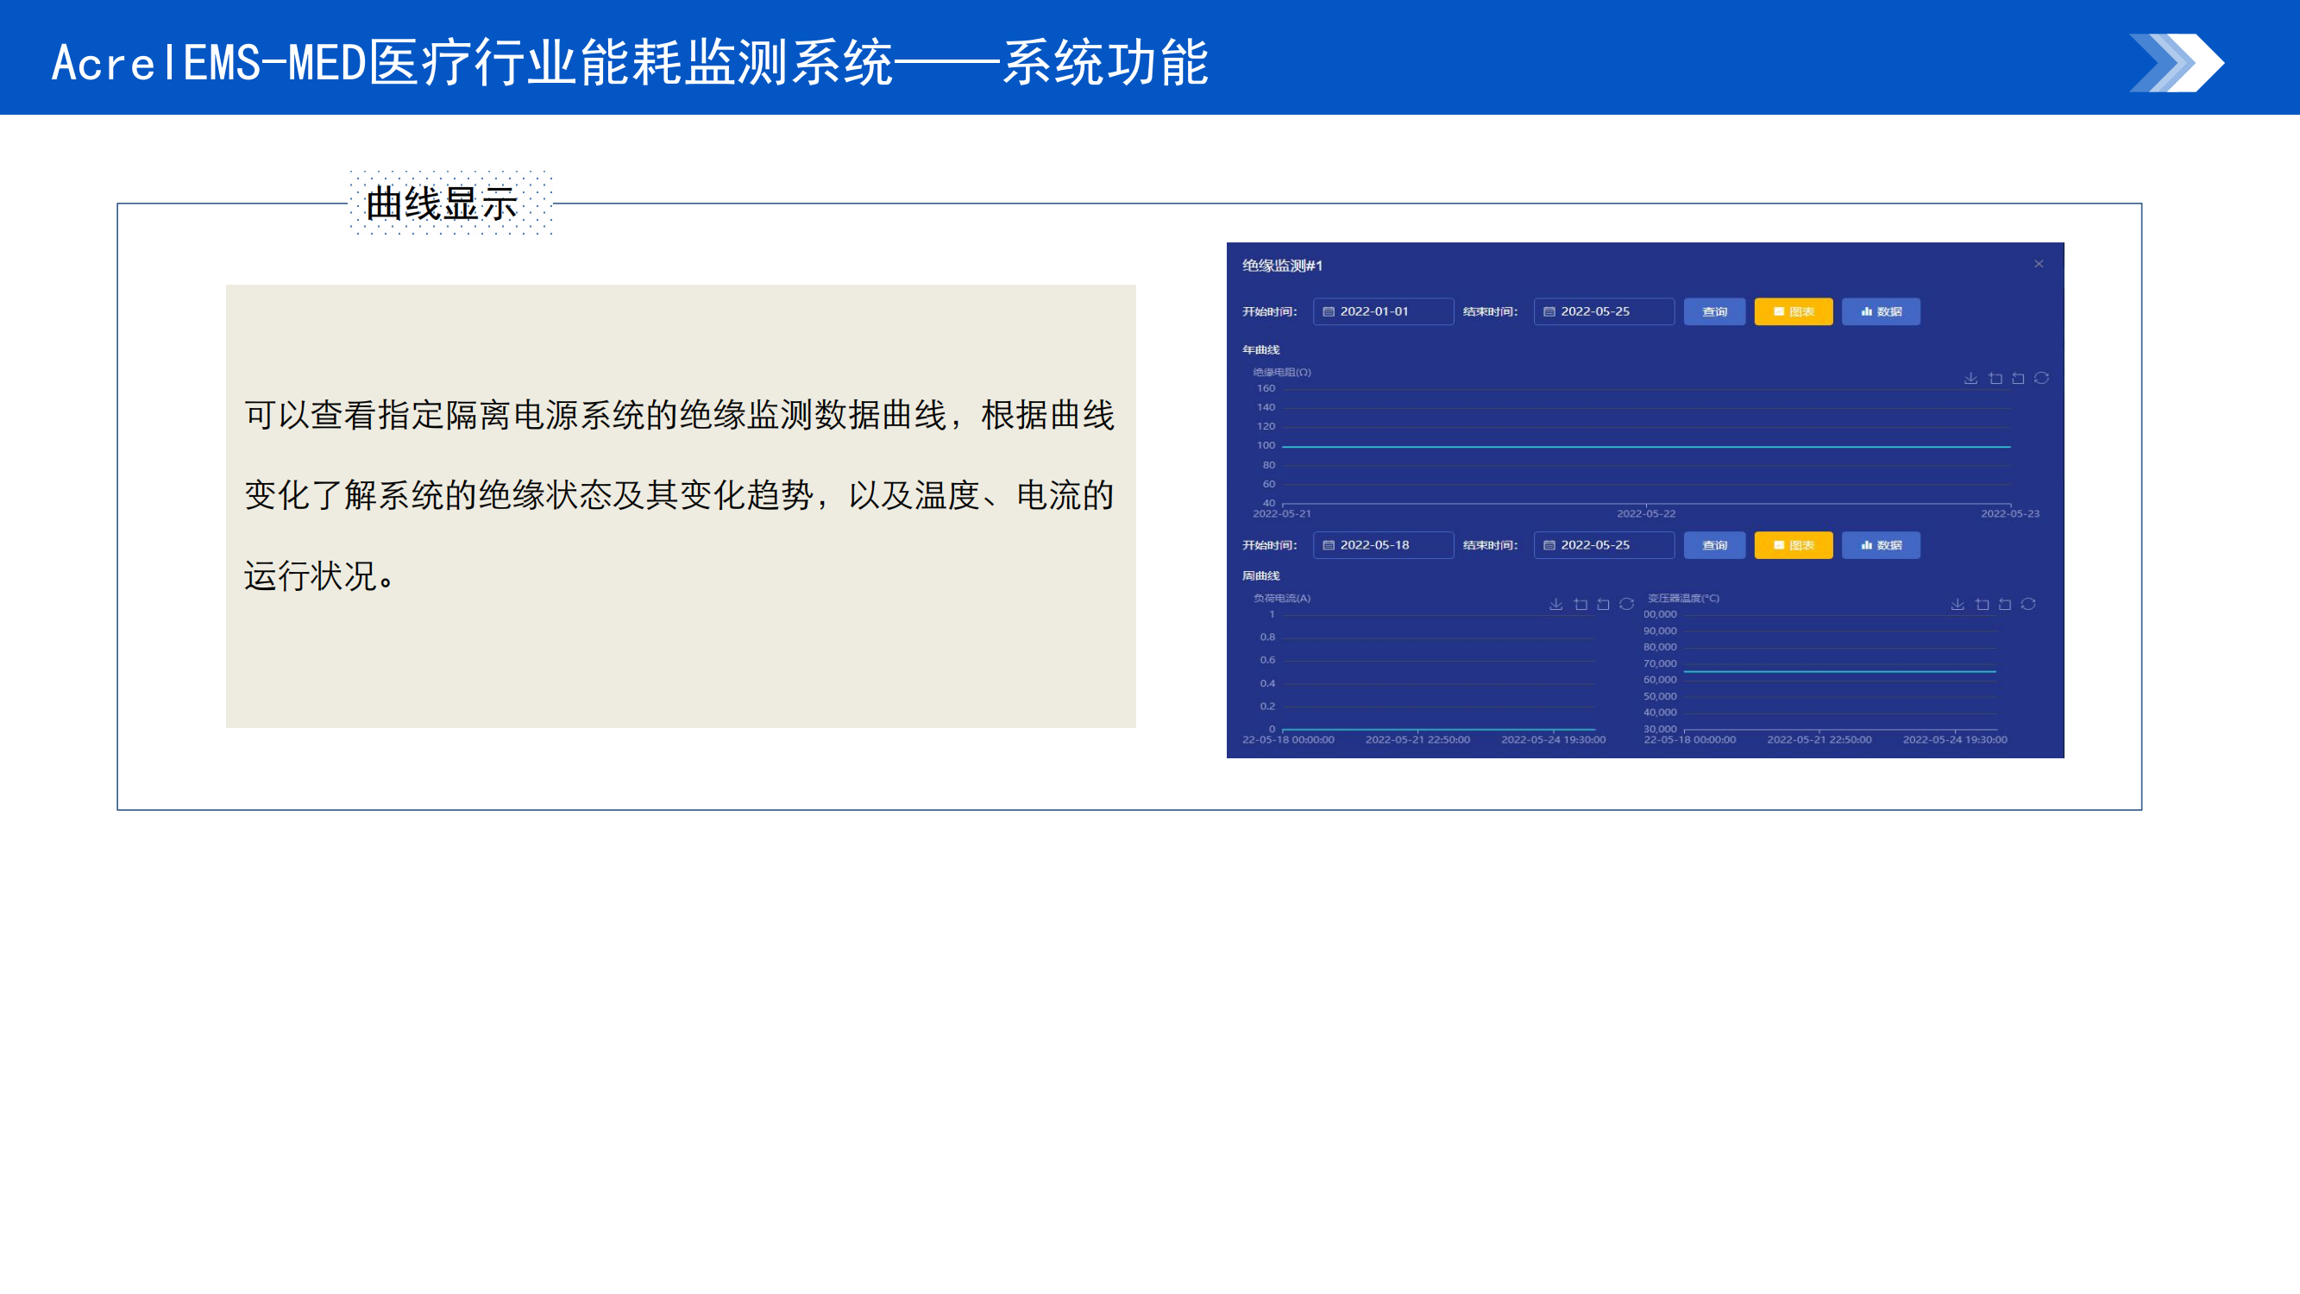
Task: Open the 年曲线 end date 2022-05-25 field
Action: 1604,311
